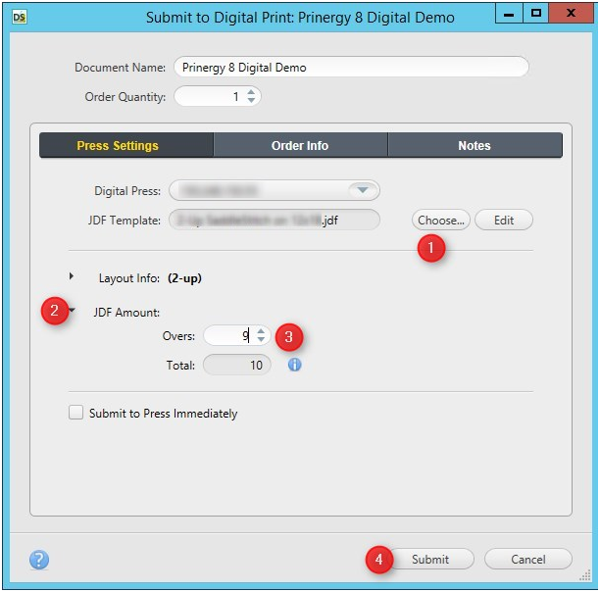Image resolution: width=600 pixels, height=592 pixels.
Task: Close the dialog with the red X
Action: tap(571, 14)
